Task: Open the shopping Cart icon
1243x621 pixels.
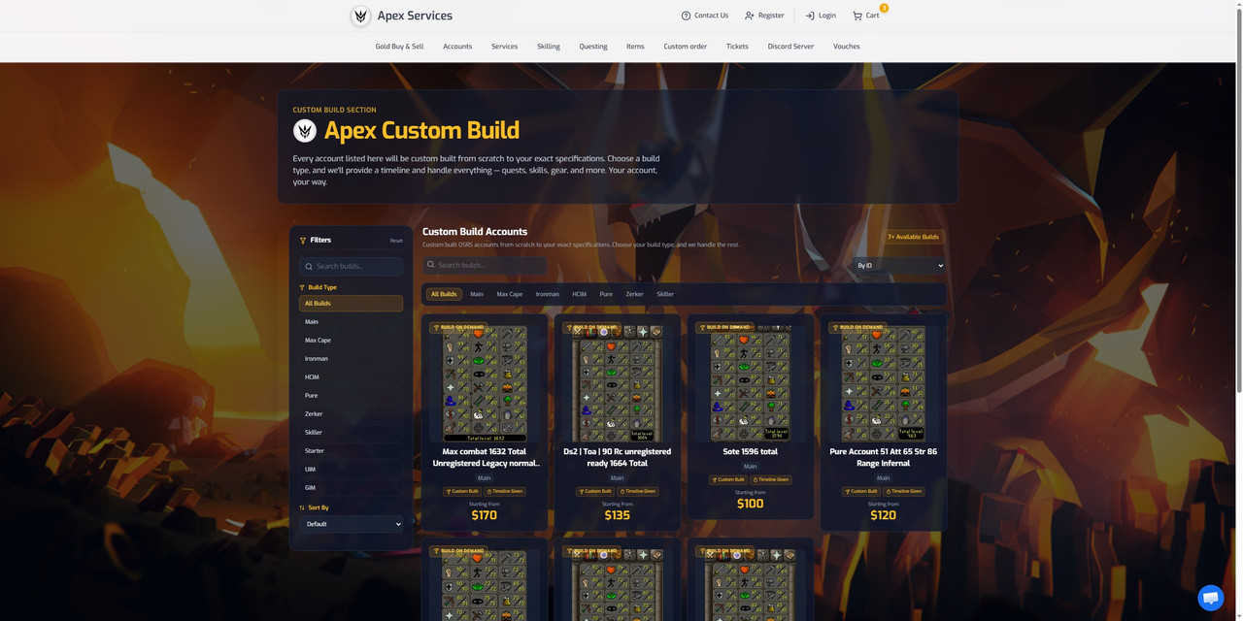Action: click(857, 16)
